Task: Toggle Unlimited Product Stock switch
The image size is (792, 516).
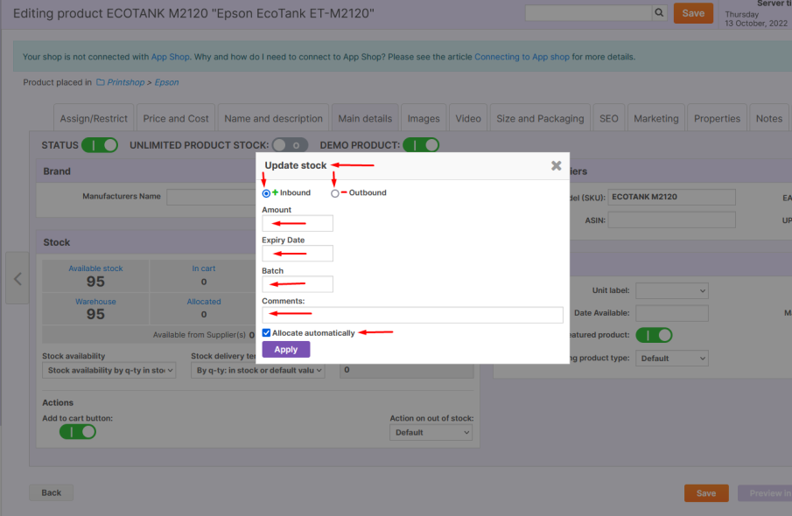Action: pyautogui.click(x=290, y=145)
